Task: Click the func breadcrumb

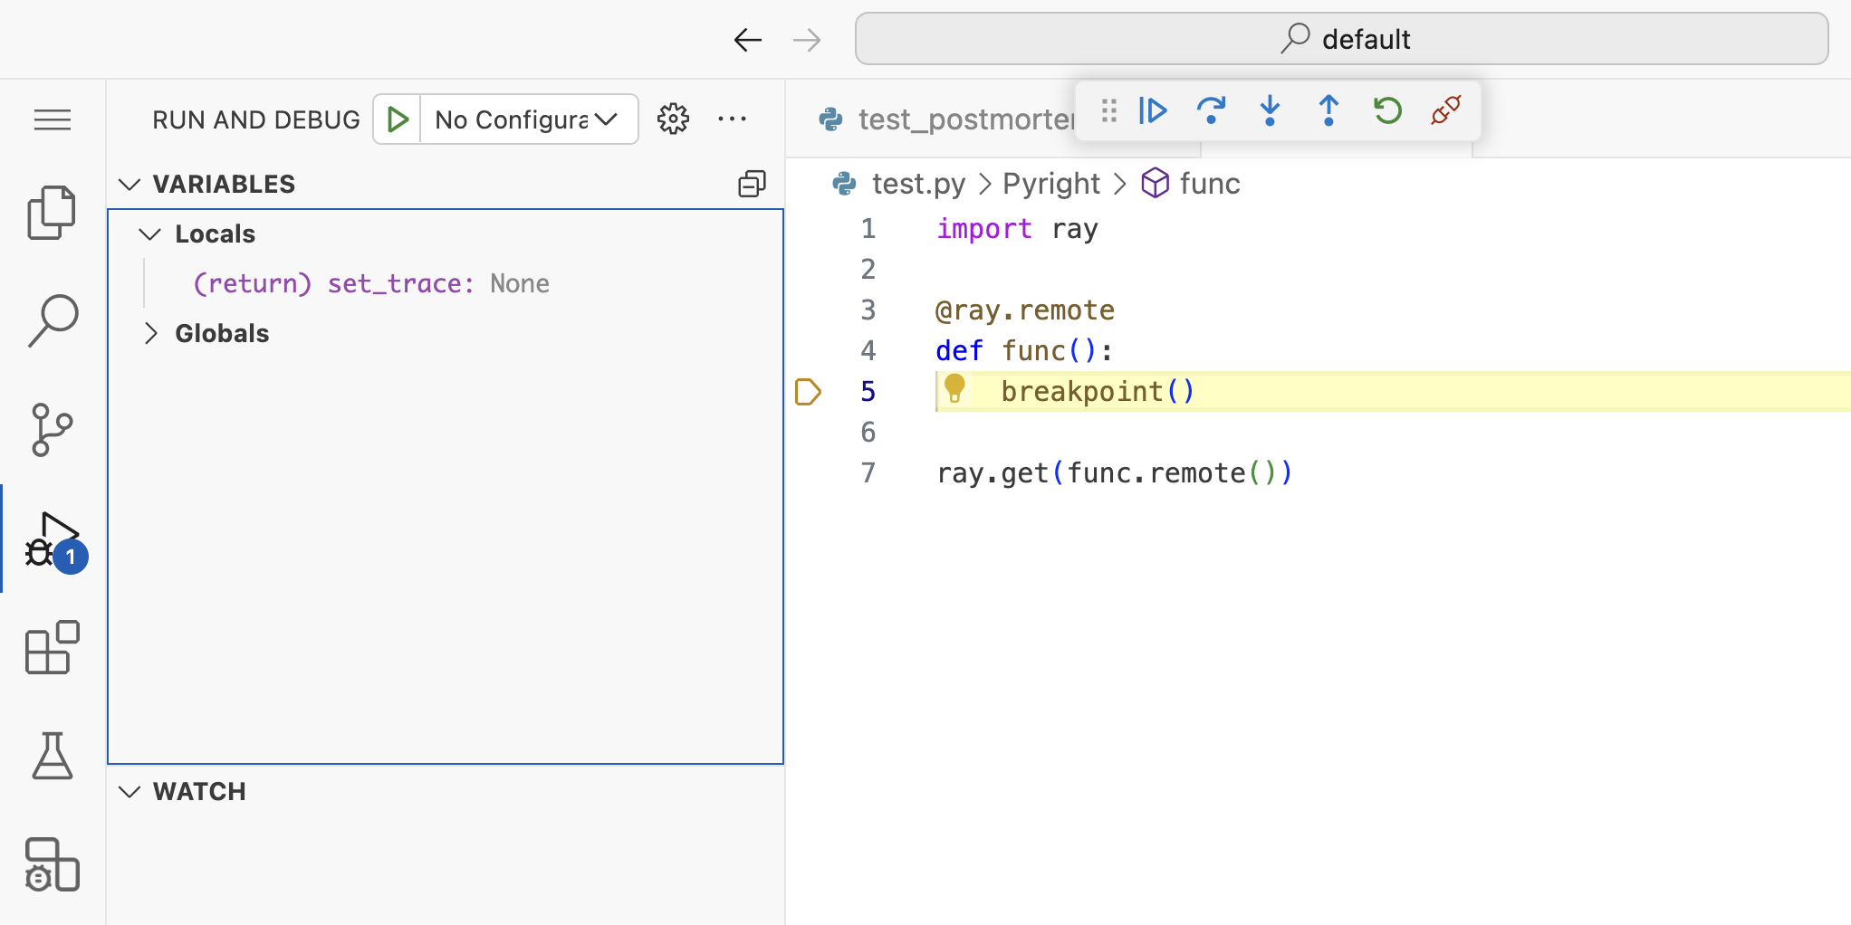Action: point(1209,184)
